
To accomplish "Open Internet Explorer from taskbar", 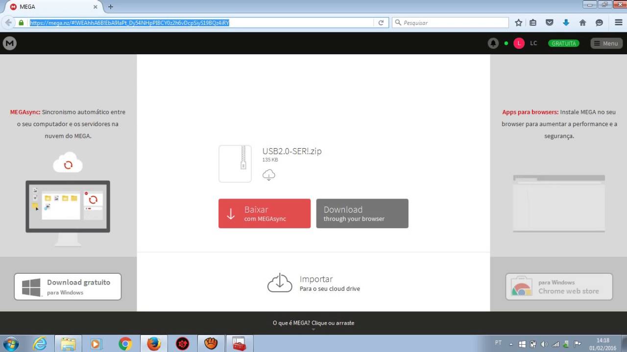I will pos(39,344).
